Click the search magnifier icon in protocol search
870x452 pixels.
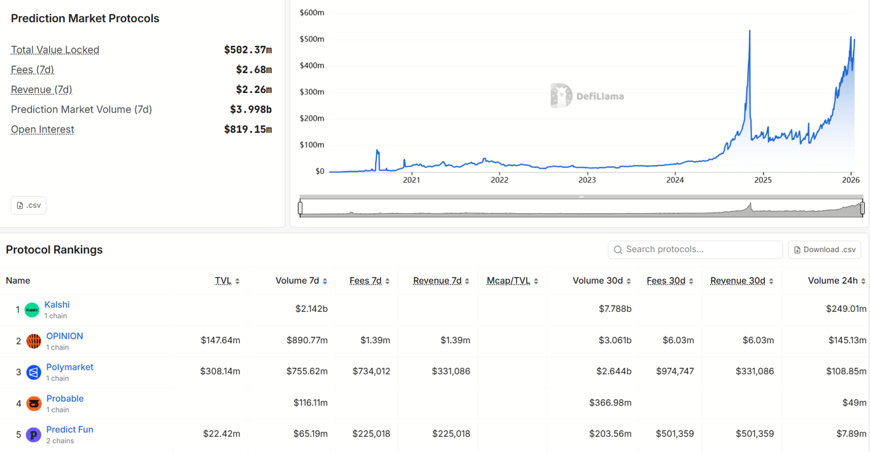[617, 250]
